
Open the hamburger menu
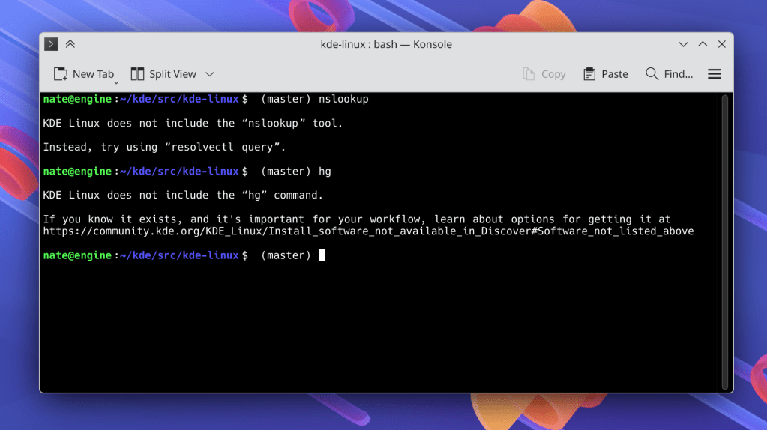[x=715, y=73]
